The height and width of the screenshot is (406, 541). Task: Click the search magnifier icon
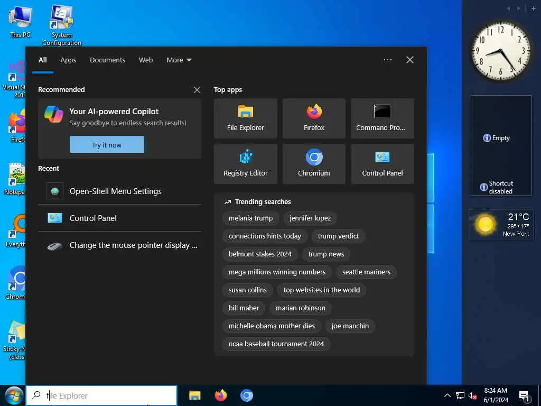click(x=36, y=395)
